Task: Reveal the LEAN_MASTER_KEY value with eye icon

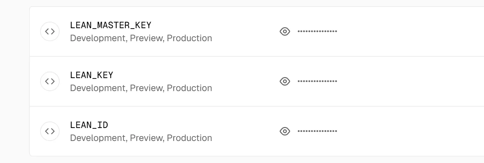Action: pyautogui.click(x=285, y=31)
